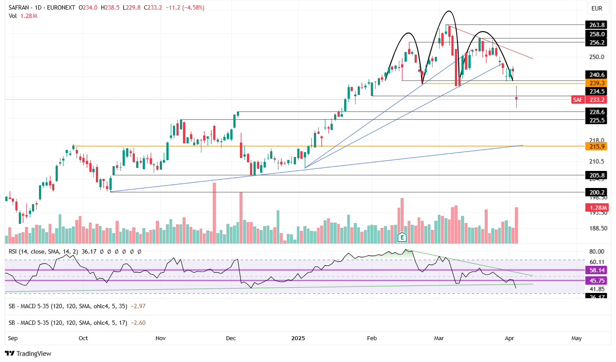This screenshot has width=616, height=362.
Task: Open the TradingView logo link
Action: coord(28,353)
